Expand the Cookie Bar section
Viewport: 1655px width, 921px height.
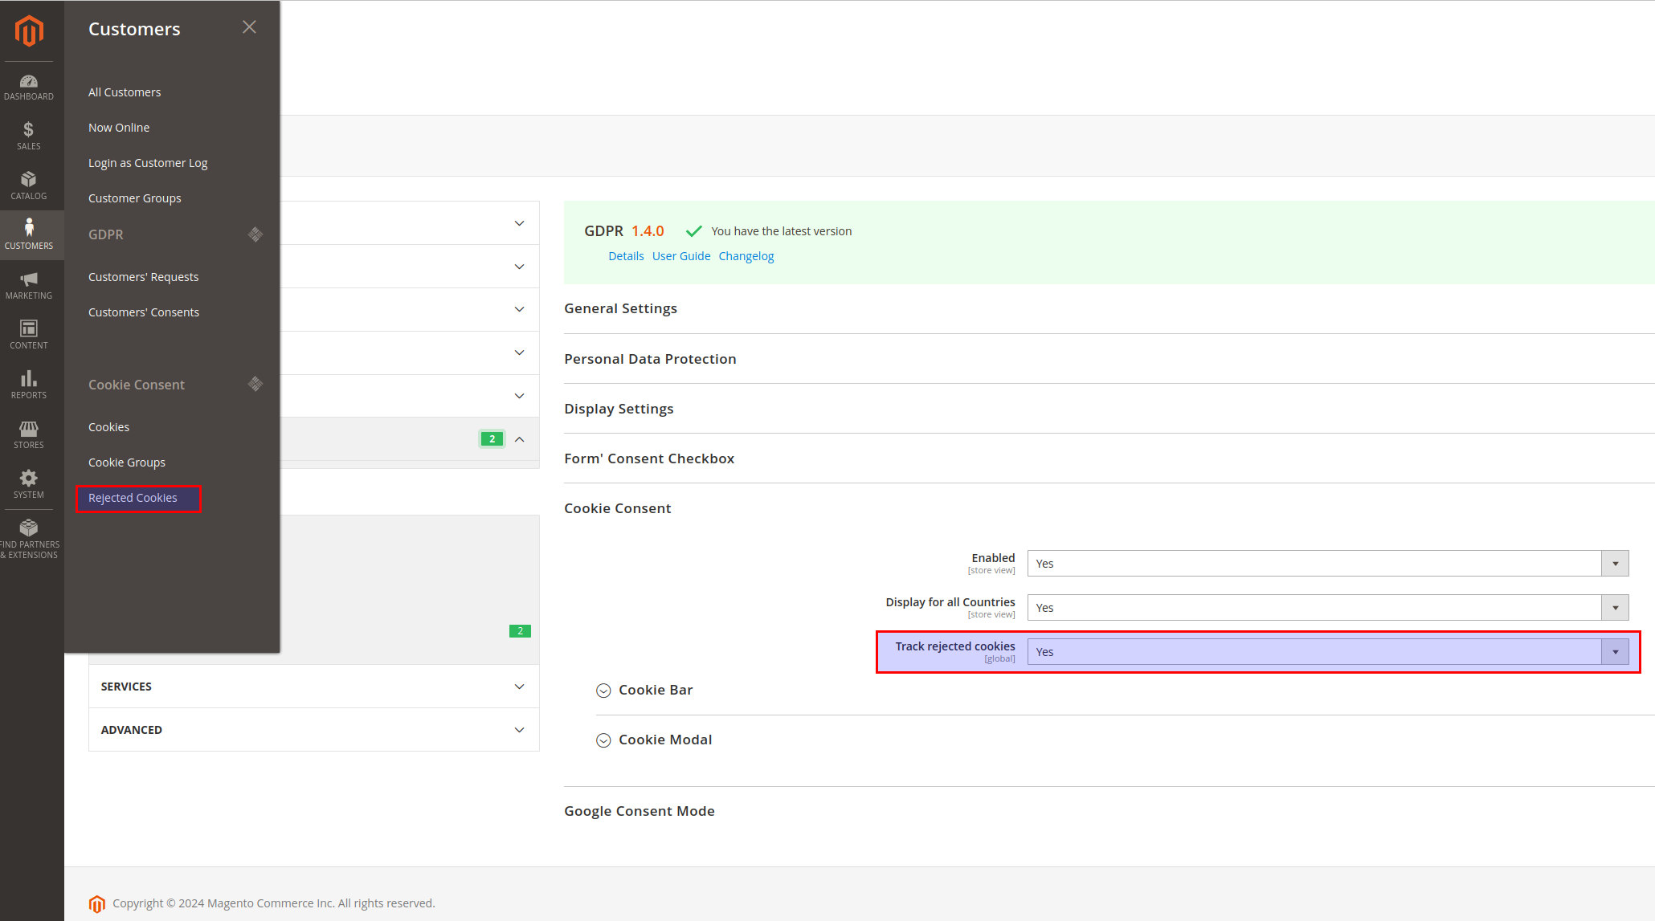coord(655,690)
